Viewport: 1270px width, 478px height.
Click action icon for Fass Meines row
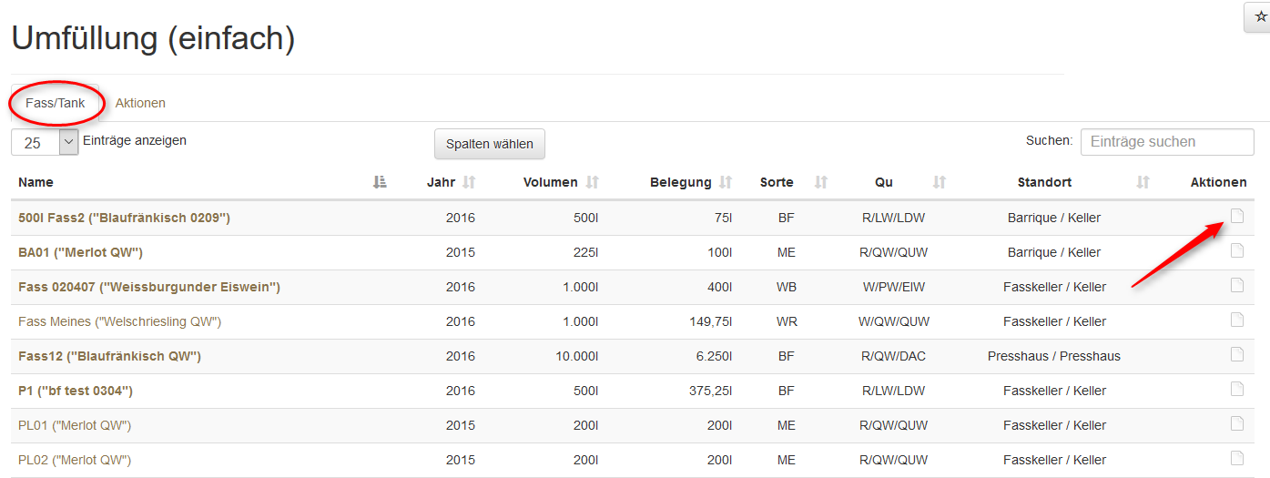point(1236,320)
